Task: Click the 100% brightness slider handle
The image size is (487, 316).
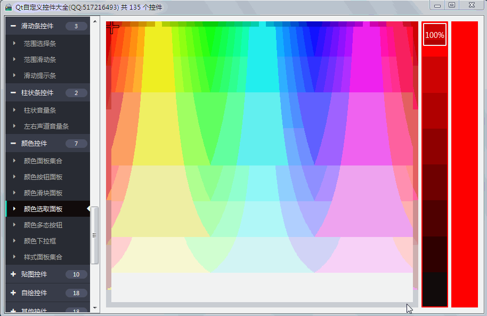Action: tap(435, 35)
